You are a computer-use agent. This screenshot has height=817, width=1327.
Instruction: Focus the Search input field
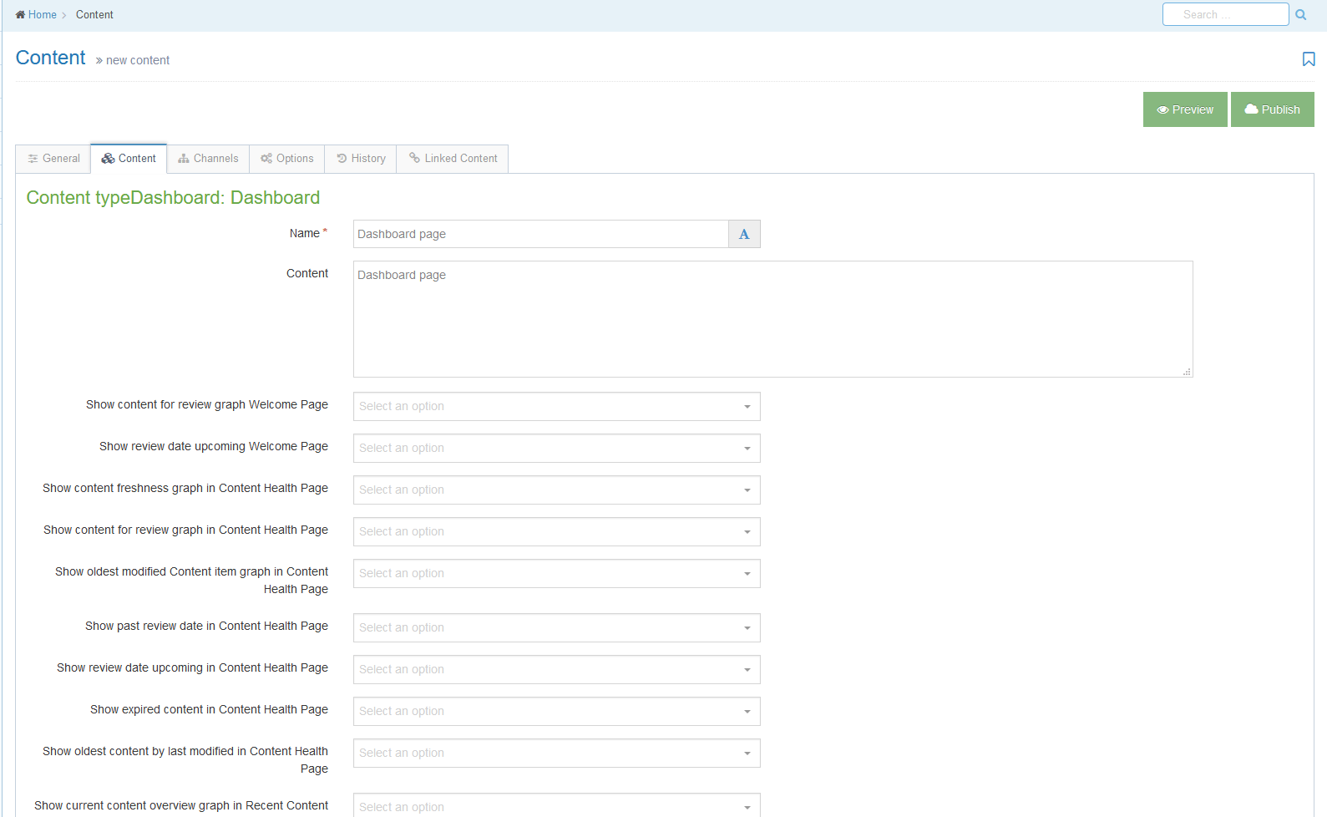pyautogui.click(x=1225, y=14)
